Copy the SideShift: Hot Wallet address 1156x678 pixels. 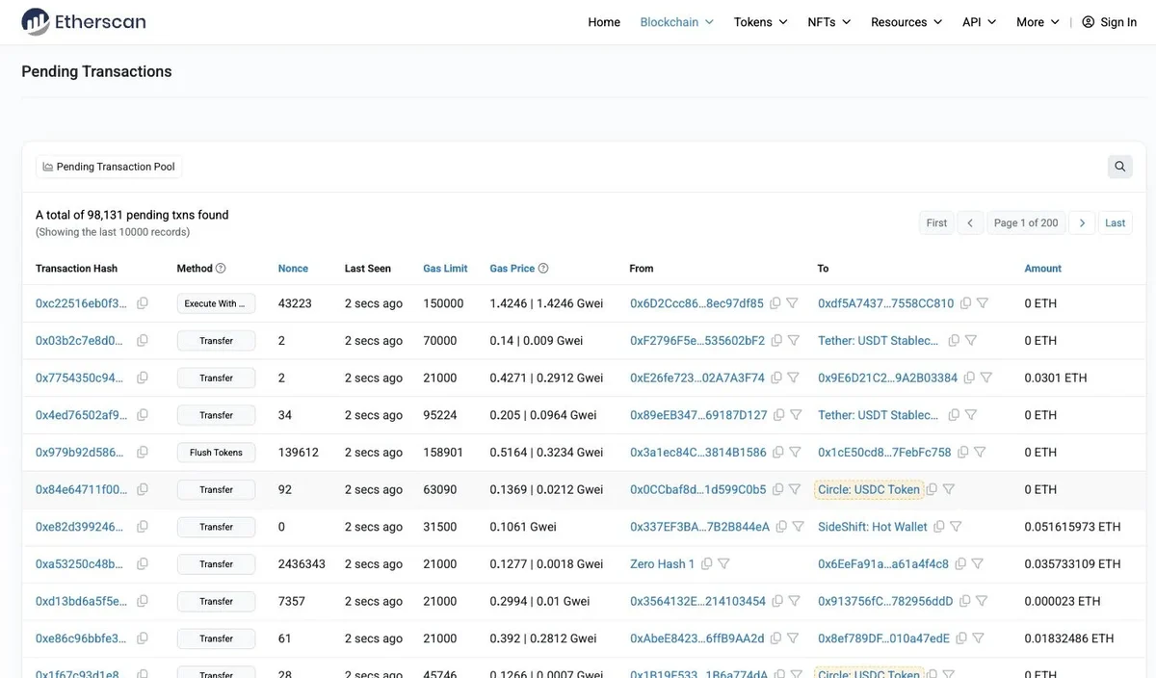pos(939,527)
